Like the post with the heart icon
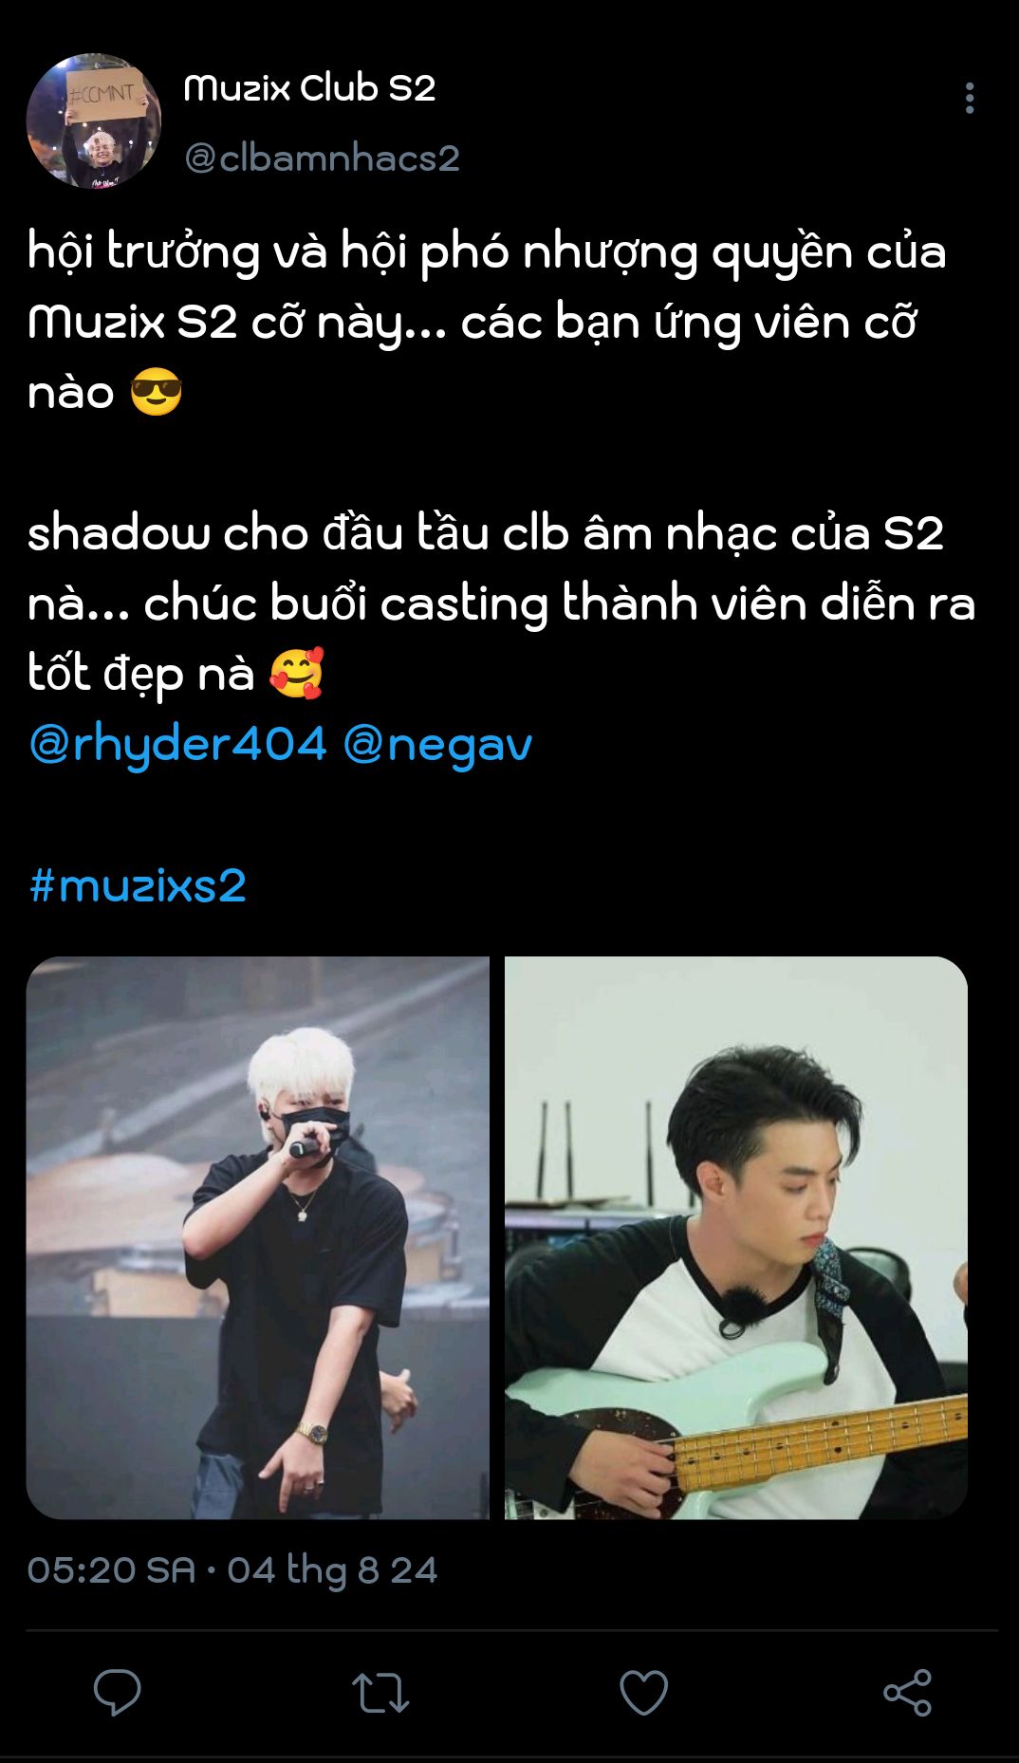1019x1763 pixels. pos(643,1692)
